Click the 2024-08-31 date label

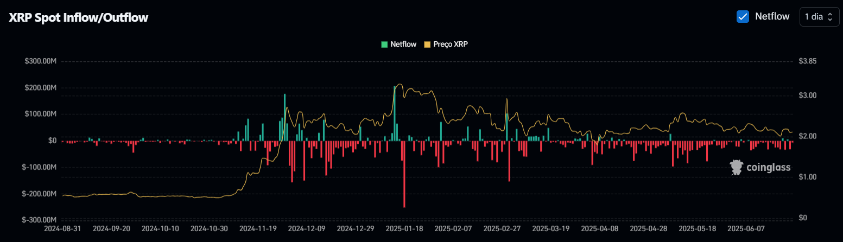click(62, 230)
